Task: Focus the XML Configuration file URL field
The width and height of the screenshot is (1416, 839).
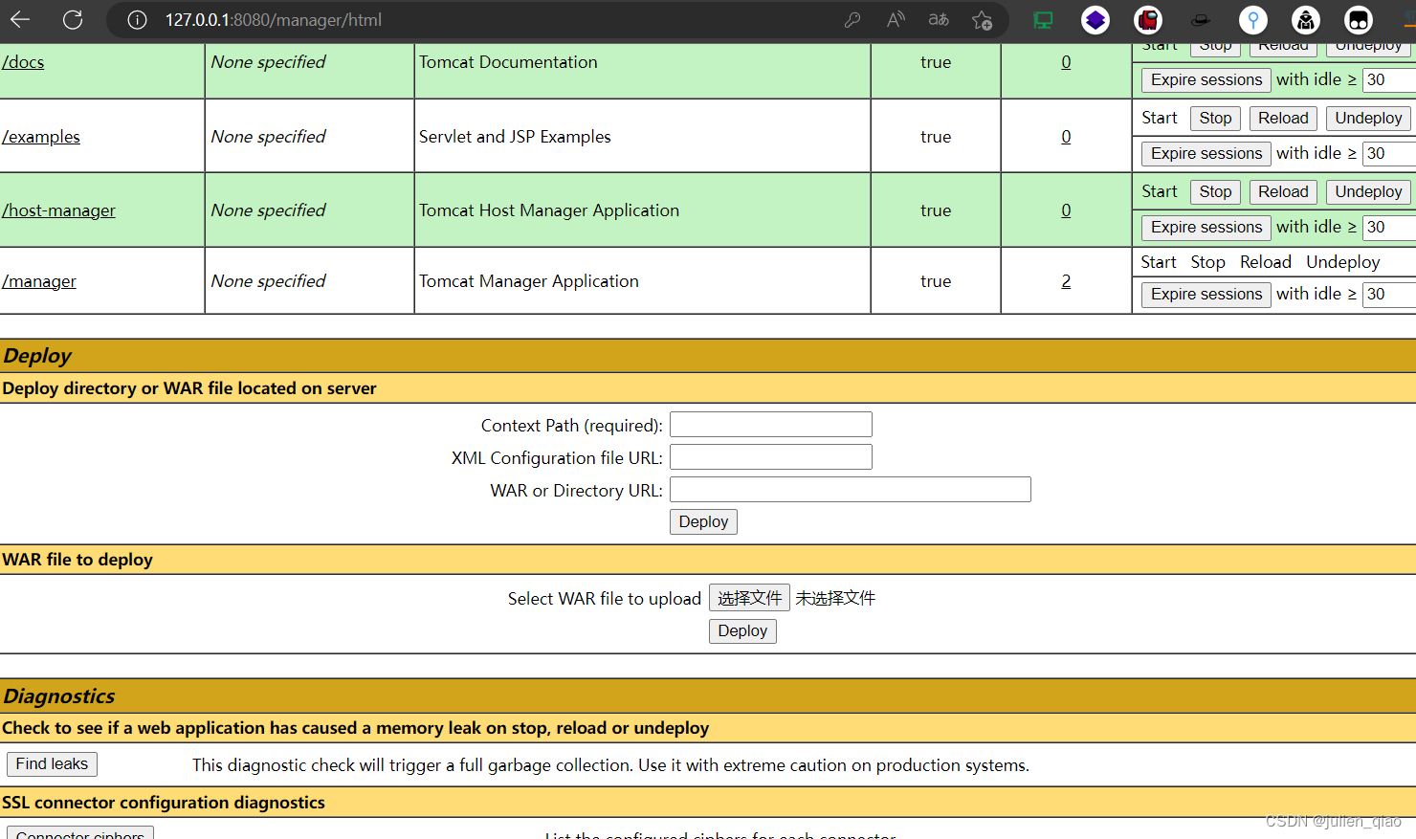Action: pyautogui.click(x=771, y=457)
